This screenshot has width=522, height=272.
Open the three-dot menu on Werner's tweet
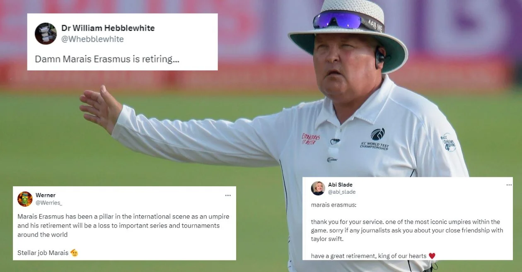pyautogui.click(x=228, y=195)
